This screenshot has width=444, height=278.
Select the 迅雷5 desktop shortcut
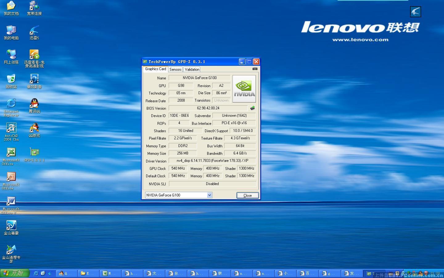point(34,32)
